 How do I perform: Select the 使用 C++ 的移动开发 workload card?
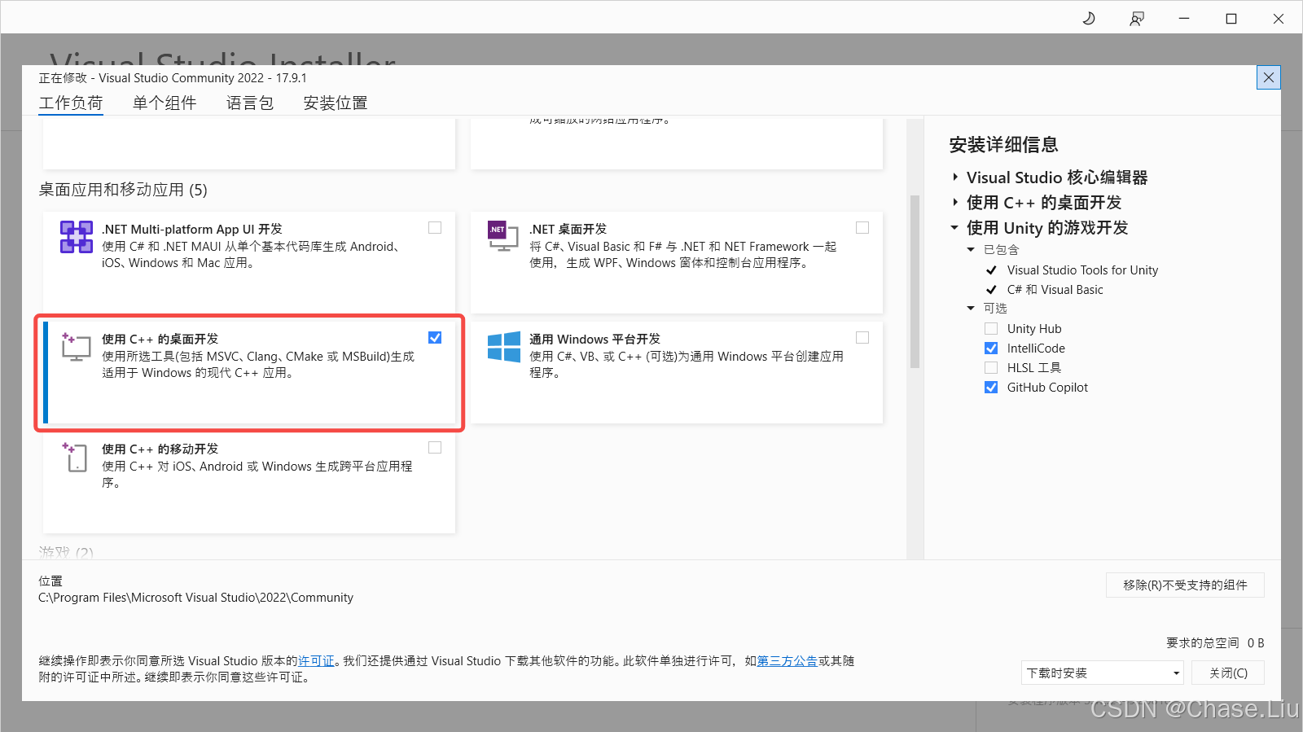pos(249,482)
